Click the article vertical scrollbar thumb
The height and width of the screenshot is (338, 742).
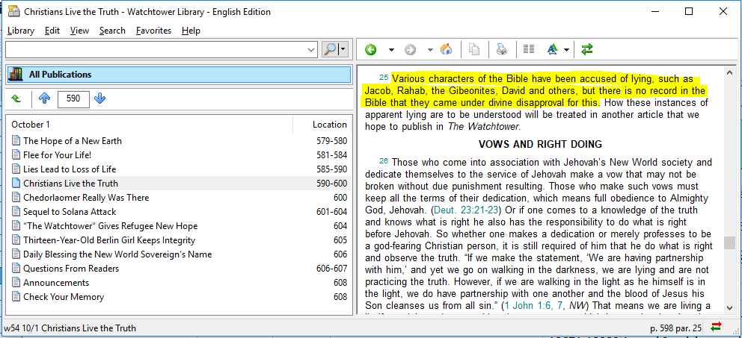729,242
